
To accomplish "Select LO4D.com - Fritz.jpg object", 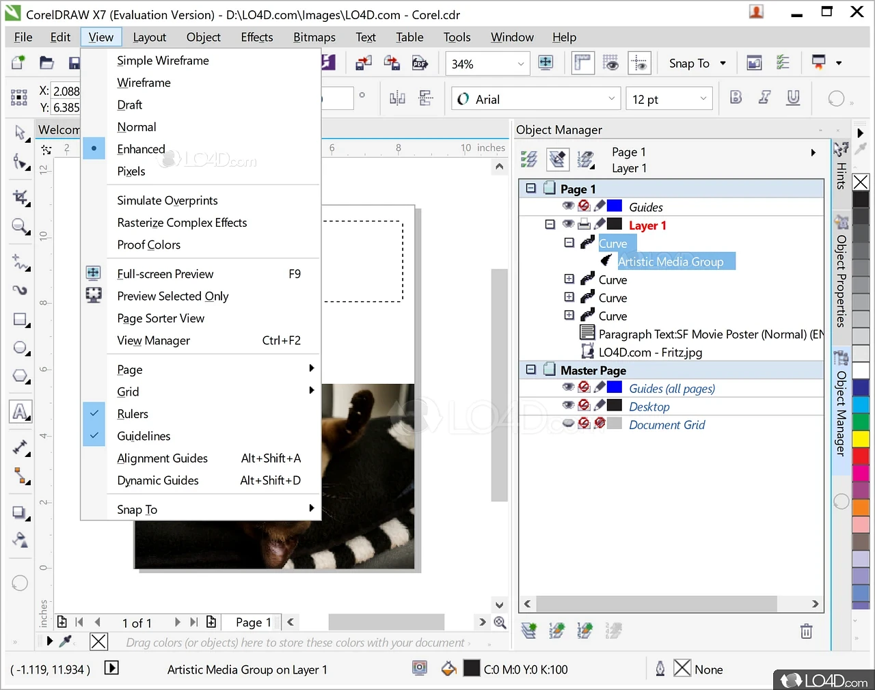I will (650, 352).
